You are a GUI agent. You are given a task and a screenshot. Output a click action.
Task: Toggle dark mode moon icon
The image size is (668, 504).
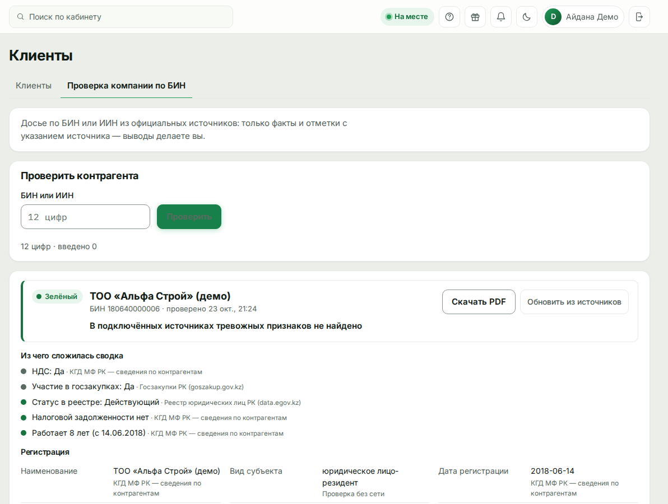click(x=527, y=17)
